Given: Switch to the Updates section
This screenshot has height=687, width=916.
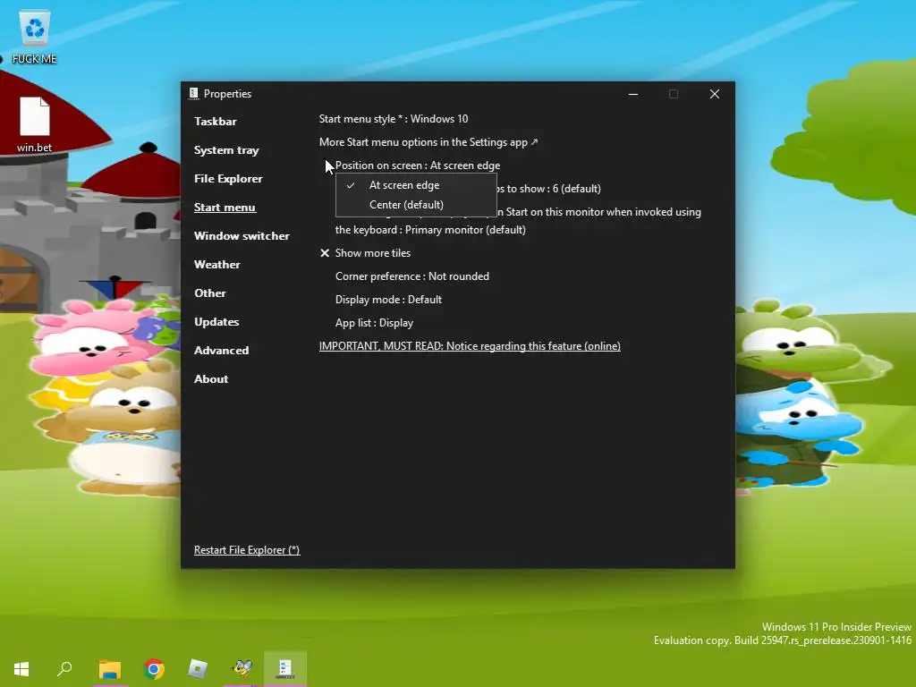Looking at the screenshot, I should pos(216,322).
